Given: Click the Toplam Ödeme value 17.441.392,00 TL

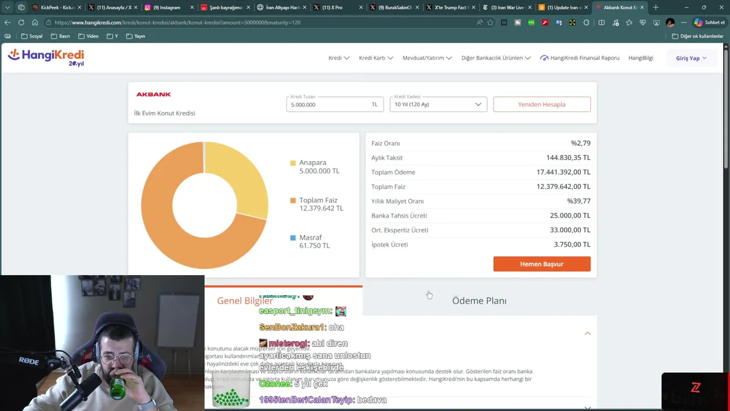Looking at the screenshot, I should 563,172.
